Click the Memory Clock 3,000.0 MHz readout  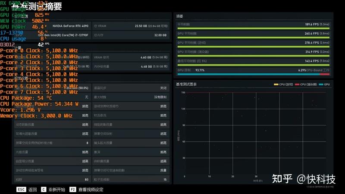click(x=36, y=116)
